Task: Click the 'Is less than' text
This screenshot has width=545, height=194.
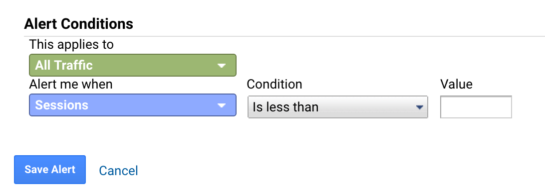Action: 285,107
